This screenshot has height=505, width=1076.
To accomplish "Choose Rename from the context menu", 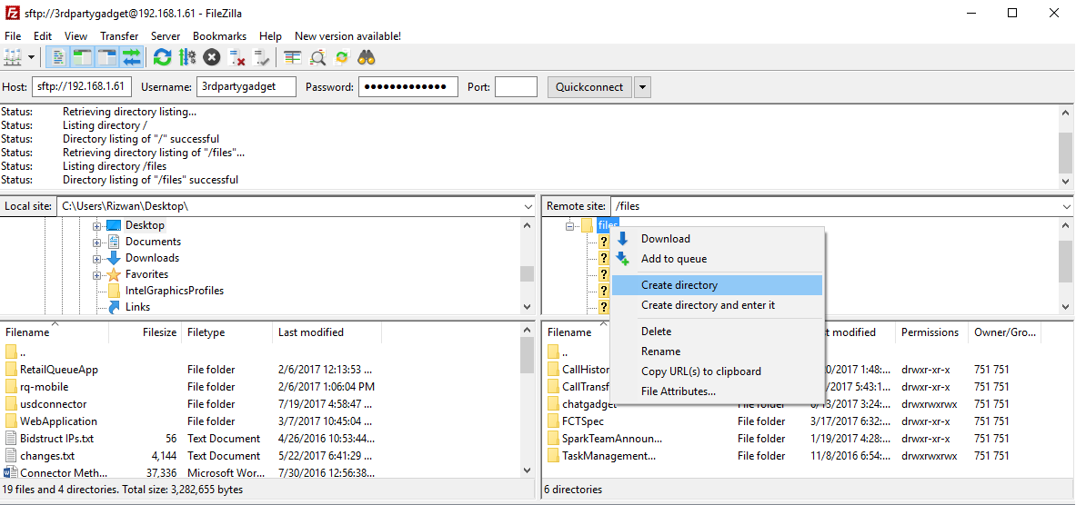I will (x=660, y=352).
